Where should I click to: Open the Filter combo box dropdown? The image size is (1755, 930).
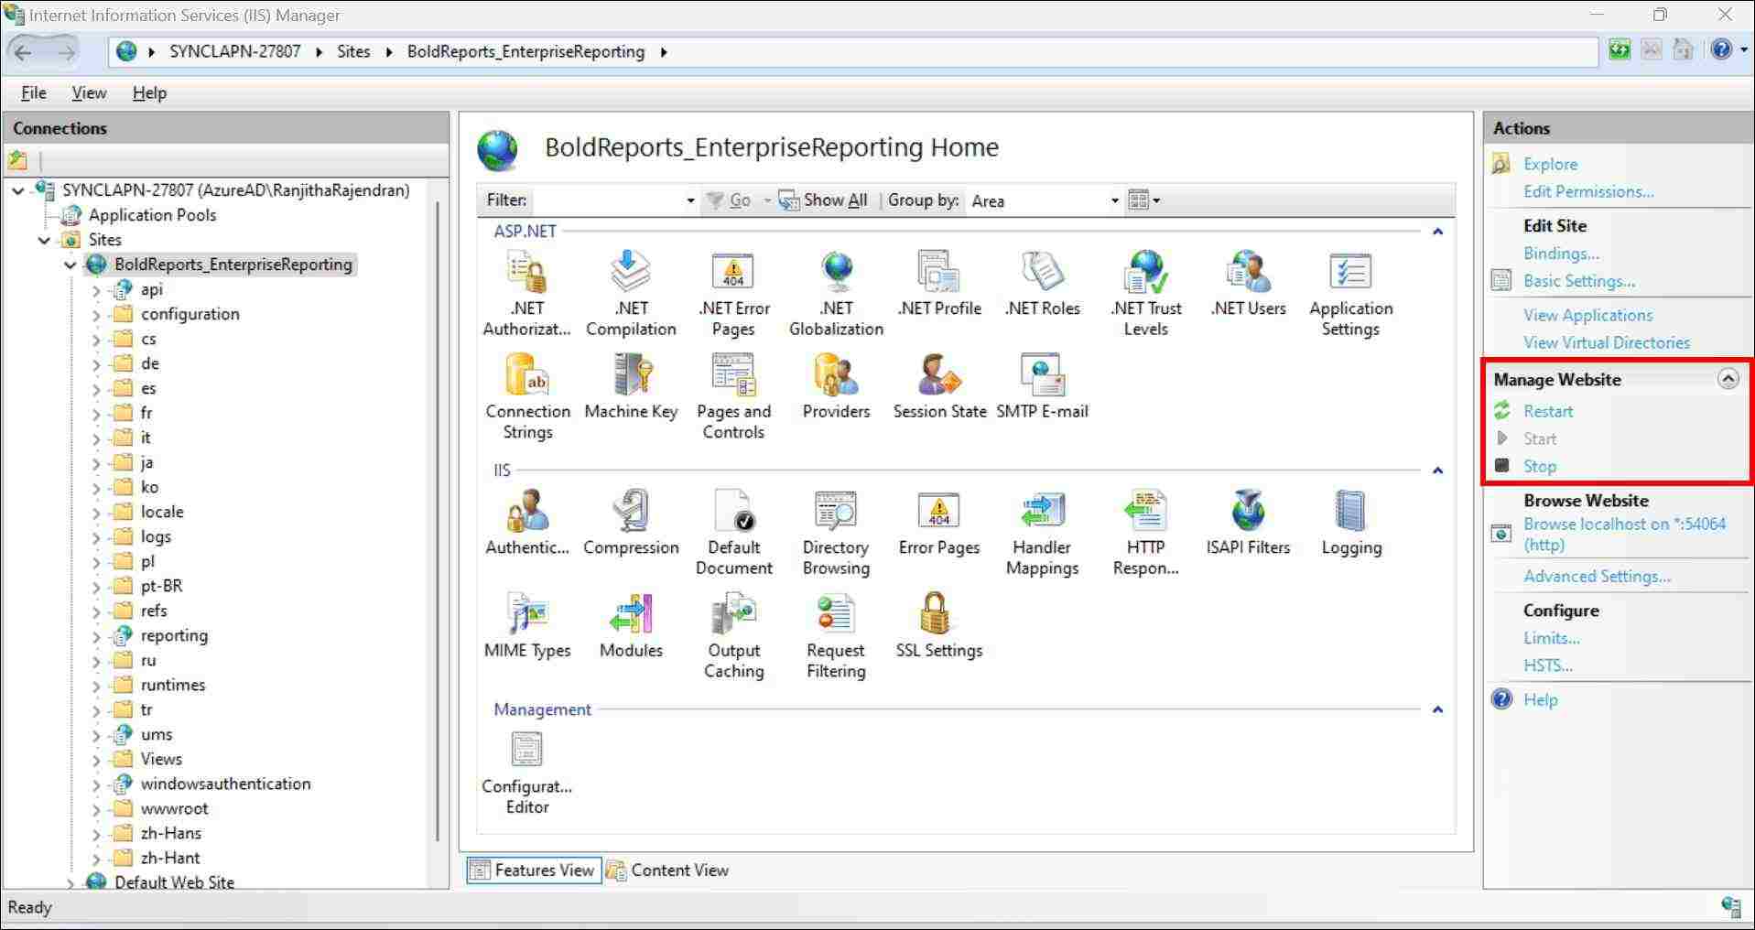point(690,200)
